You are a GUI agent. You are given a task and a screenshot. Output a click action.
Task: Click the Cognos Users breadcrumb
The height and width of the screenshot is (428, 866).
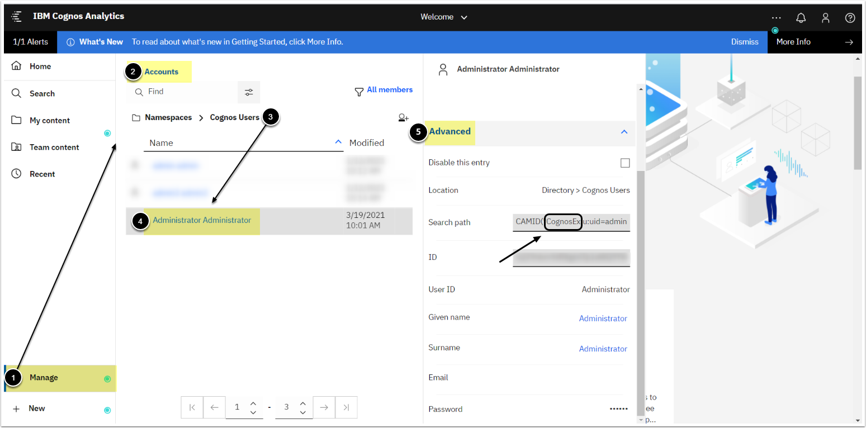[235, 117]
